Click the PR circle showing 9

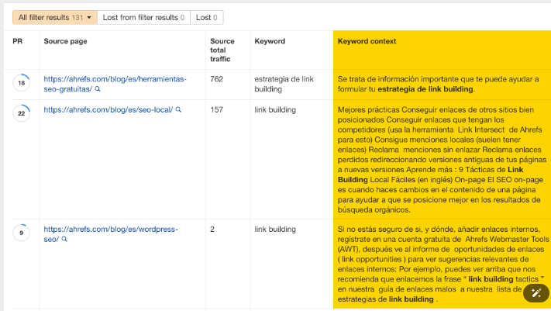coord(22,233)
